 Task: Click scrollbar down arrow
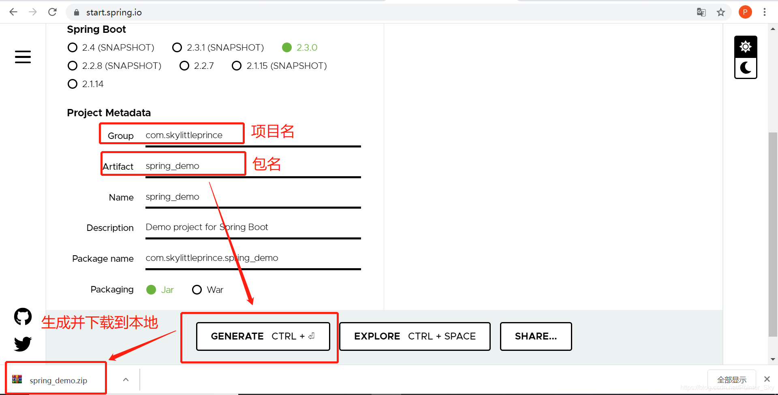(x=773, y=359)
